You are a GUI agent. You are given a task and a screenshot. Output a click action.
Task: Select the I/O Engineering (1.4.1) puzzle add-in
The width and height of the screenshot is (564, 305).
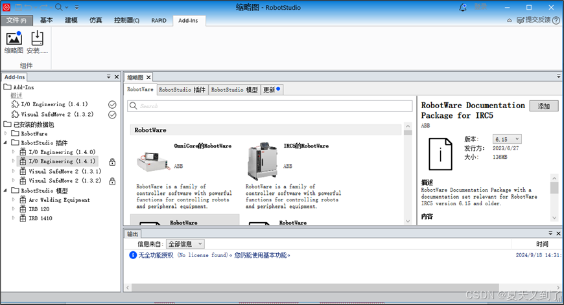point(49,104)
